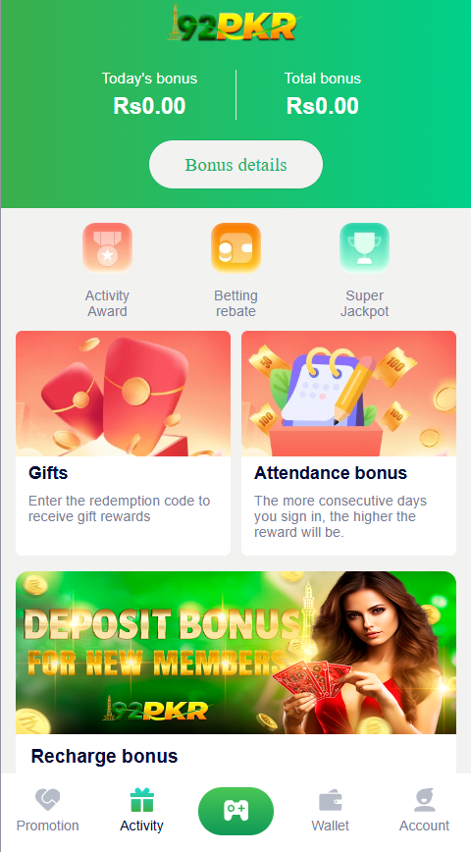Viewport: 471px width, 852px height.
Task: Tap the Activity gift box icon
Action: (x=141, y=800)
